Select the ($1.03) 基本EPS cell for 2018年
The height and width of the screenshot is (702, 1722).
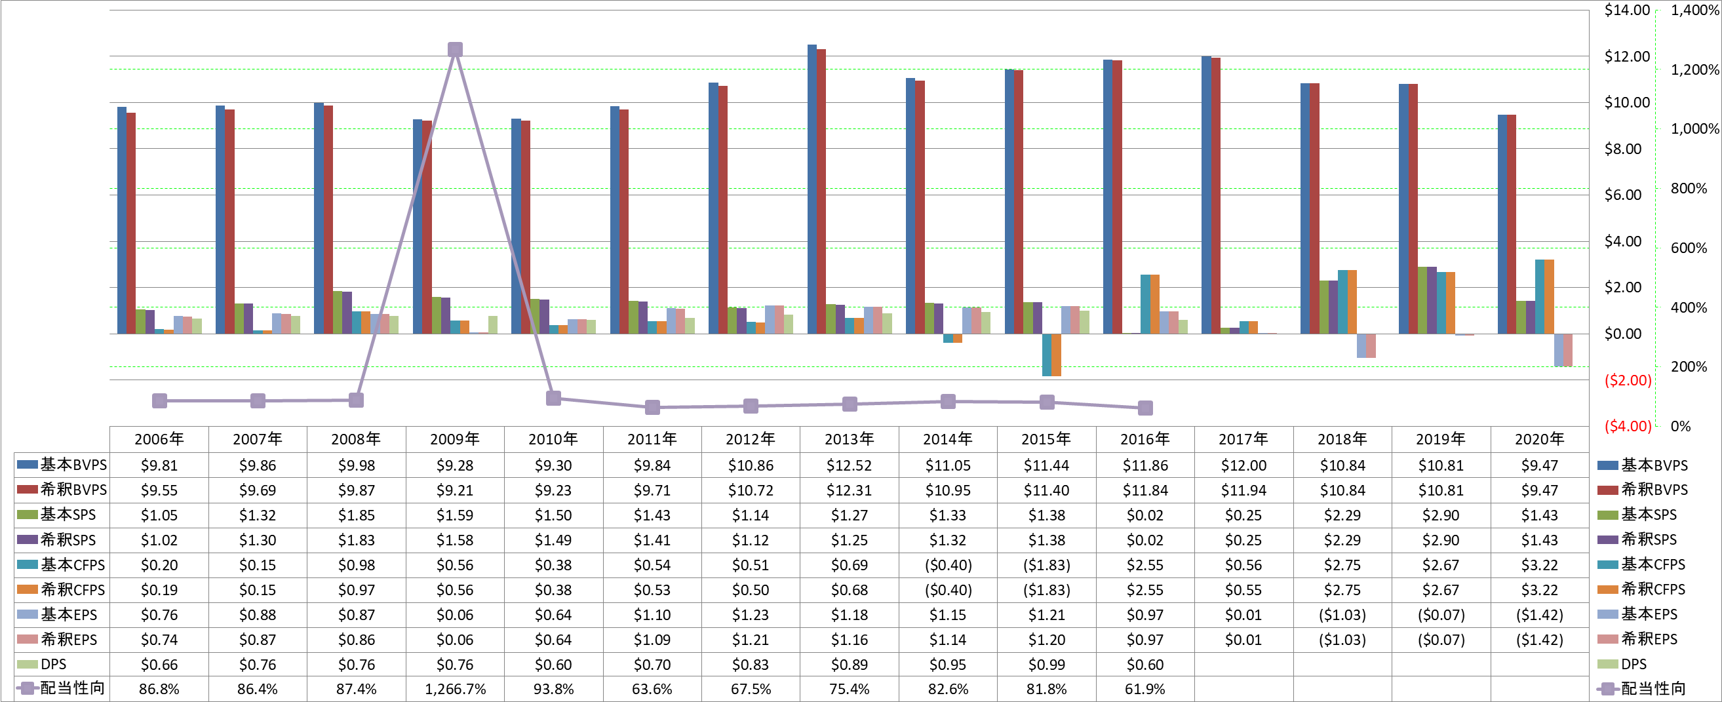(x=1342, y=615)
